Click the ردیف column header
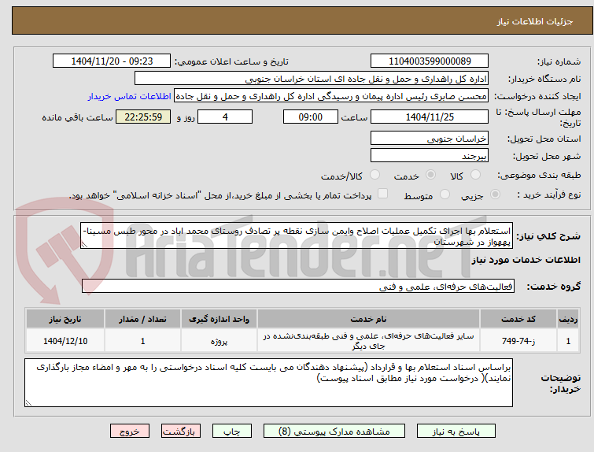This screenshot has width=594, height=452. click(568, 319)
